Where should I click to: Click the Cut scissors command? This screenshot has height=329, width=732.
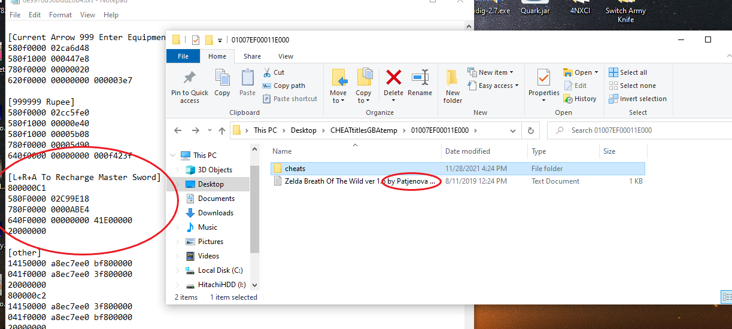pos(274,72)
